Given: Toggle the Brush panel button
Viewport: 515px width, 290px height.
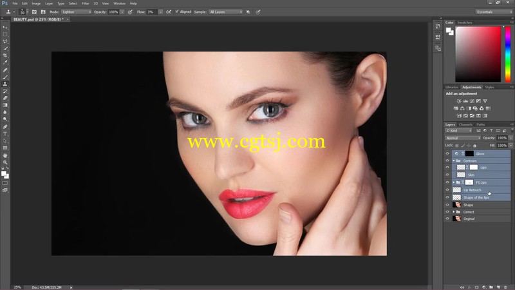Looking at the screenshot, I should click(34, 12).
